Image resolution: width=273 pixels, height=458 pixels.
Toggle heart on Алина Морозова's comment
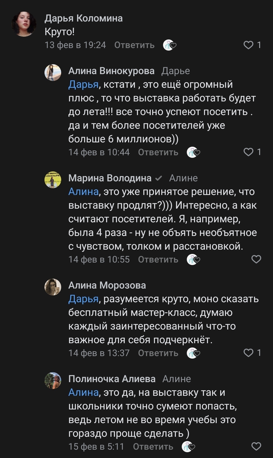pos(248,353)
